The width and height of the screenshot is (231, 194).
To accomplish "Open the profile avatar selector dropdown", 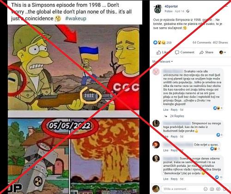I will click(x=223, y=52).
